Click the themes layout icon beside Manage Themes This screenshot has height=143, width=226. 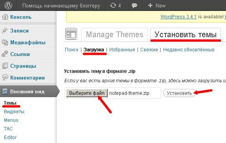pos(71,34)
